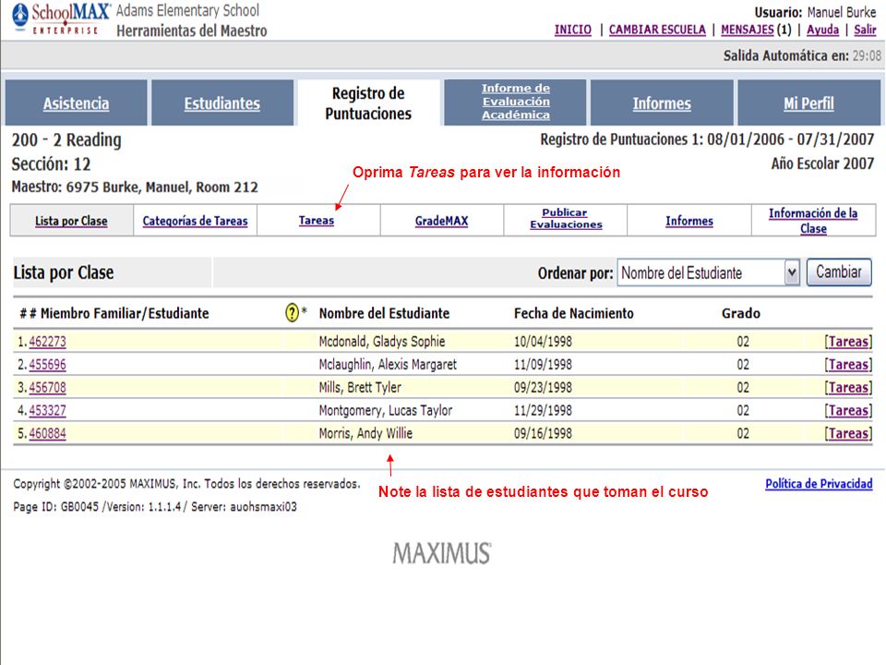
Task: Go to the main Informes tab
Action: 662,103
